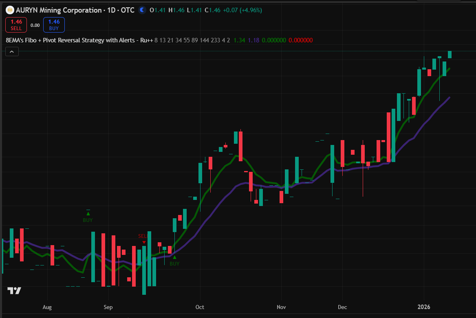Click the green 1.34 EMA value in legend
The image size is (476, 318).
[240, 40]
